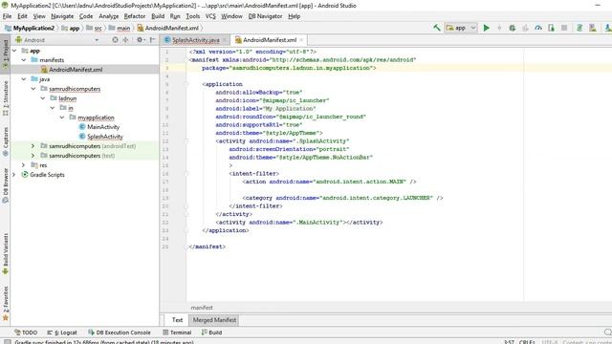
Task: Collapse the ladnun package
Action: click(x=43, y=98)
